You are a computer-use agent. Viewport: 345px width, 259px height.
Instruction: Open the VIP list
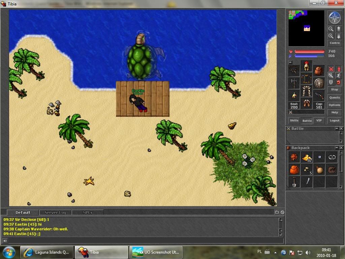tap(319, 120)
